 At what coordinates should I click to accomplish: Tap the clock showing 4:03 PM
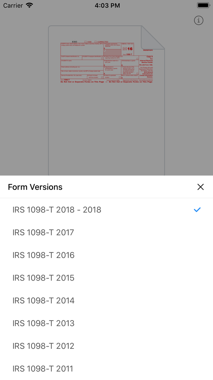(x=107, y=5)
